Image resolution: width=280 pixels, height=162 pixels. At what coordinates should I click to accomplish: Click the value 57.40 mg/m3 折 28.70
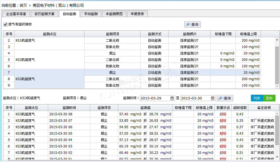point(145,114)
